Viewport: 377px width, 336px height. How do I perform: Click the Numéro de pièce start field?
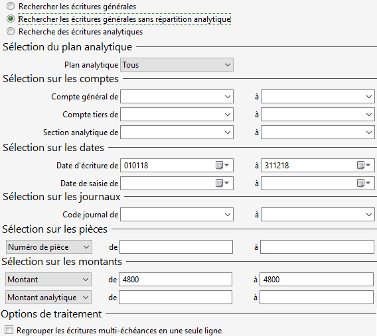[177, 247]
